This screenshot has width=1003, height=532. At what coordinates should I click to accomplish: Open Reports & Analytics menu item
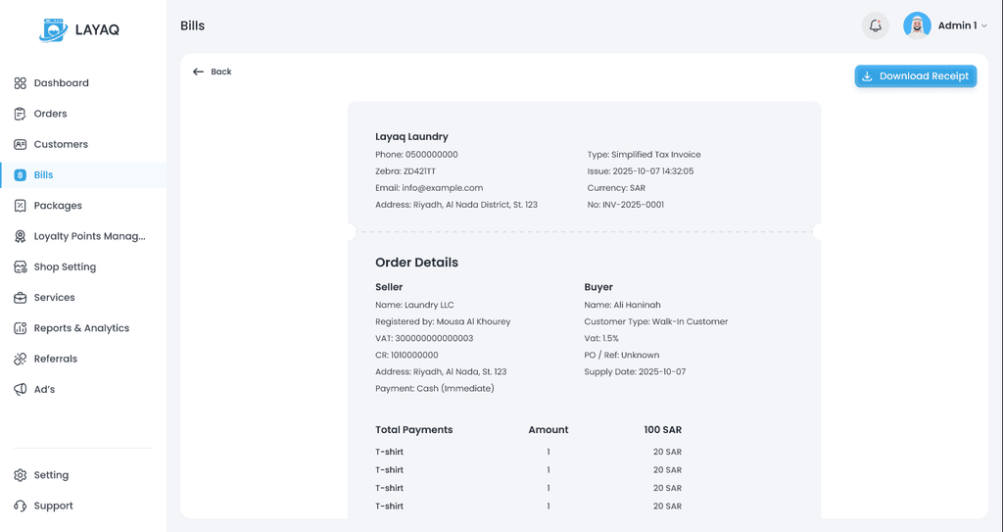coord(81,328)
